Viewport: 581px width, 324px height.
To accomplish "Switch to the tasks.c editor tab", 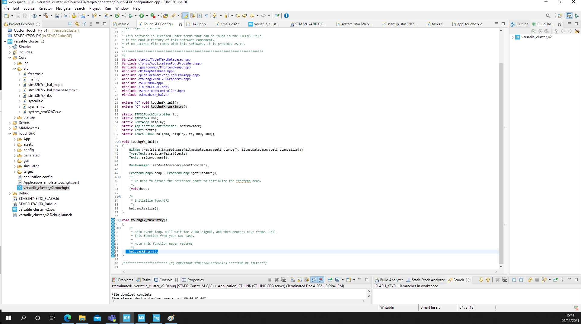I will (x=437, y=24).
